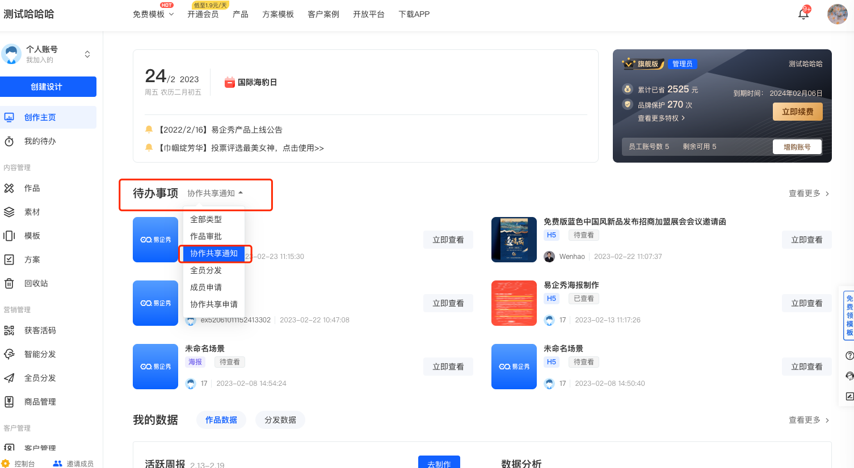
Task: Open the 易企秀海报制作 red thumbnail
Action: [x=514, y=303]
